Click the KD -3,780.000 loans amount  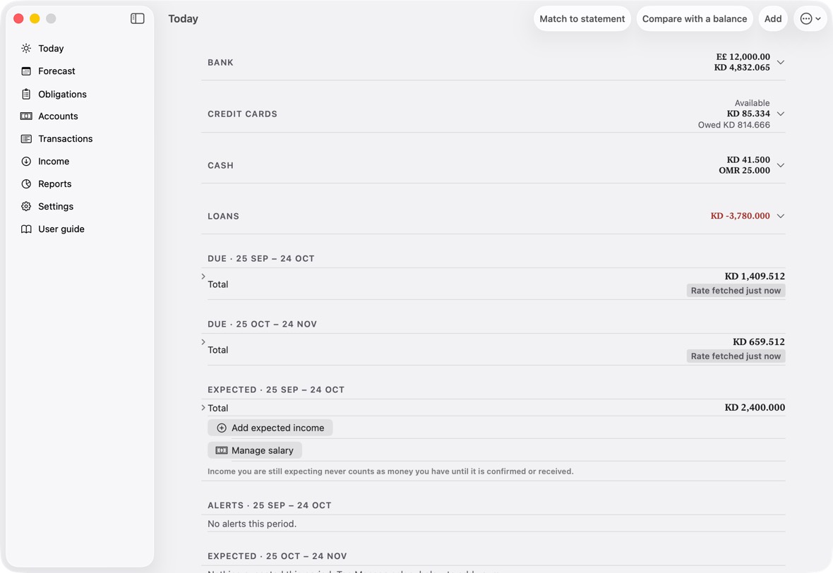click(x=740, y=216)
